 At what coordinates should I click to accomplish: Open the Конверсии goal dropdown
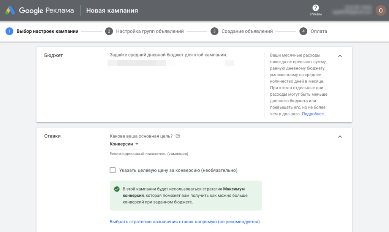click(124, 144)
